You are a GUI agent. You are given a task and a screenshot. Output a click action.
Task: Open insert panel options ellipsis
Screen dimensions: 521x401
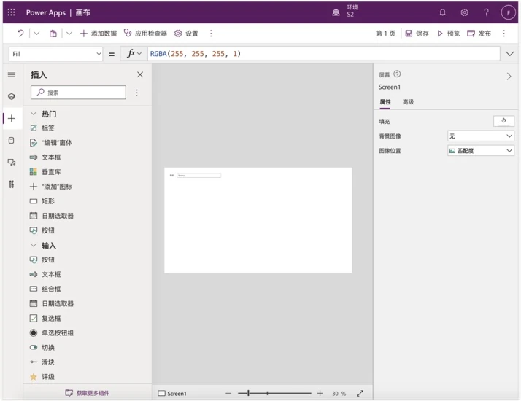coord(137,93)
